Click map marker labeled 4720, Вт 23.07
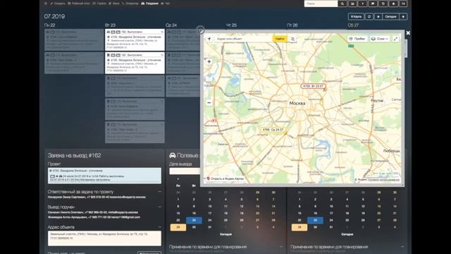 coord(313,86)
